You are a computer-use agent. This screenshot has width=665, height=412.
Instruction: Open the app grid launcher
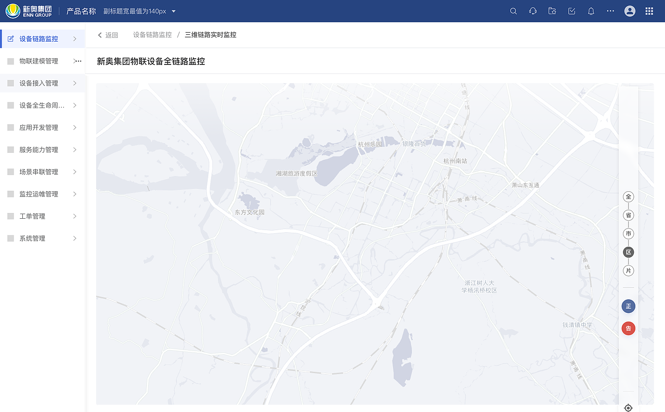coord(649,11)
